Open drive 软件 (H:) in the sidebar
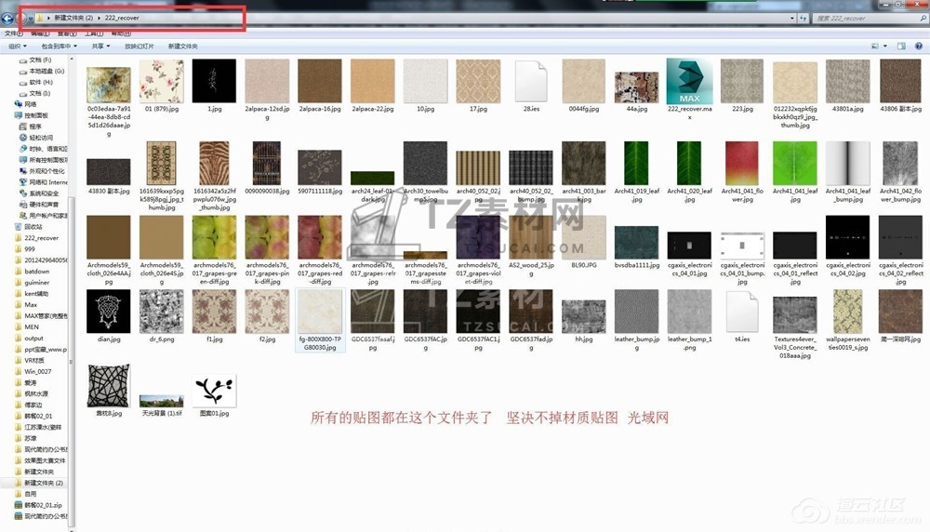The height and width of the screenshot is (532, 930). click(x=36, y=83)
